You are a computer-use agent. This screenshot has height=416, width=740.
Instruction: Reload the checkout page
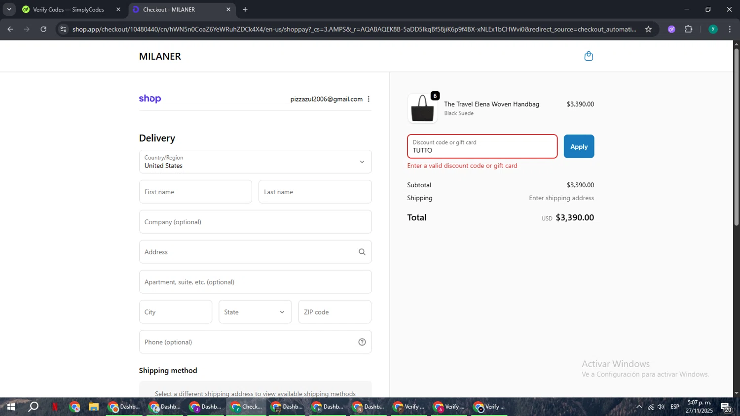43,29
